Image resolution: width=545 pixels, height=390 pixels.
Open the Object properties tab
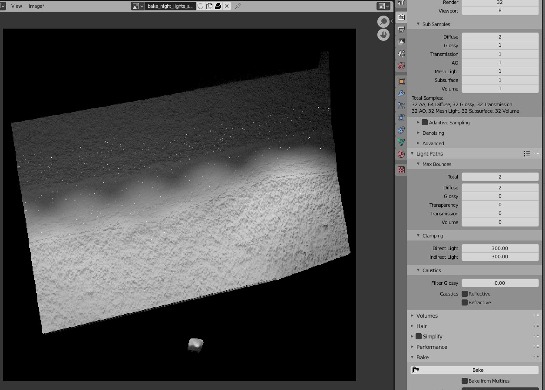point(401,81)
